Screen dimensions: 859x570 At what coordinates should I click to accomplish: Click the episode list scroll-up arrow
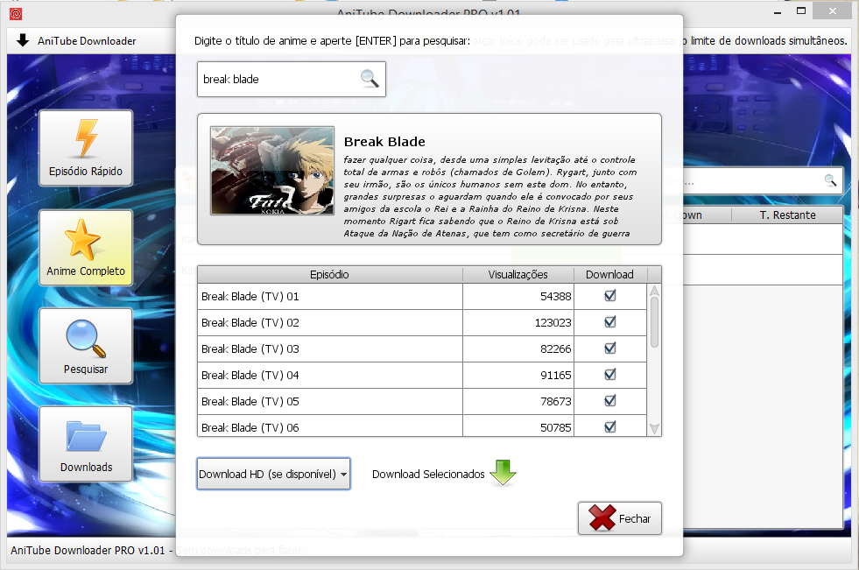(654, 290)
